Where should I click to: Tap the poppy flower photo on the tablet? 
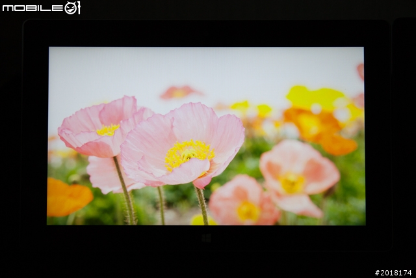coord(206,136)
